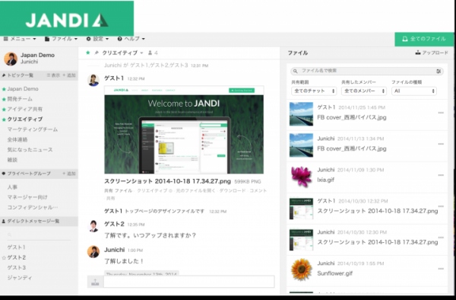The image size is (456, 300).
Task: Open more options for Ixia.gif
Action: (x=441, y=175)
